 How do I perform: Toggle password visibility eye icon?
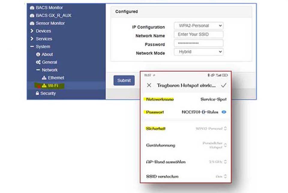(x=224, y=112)
